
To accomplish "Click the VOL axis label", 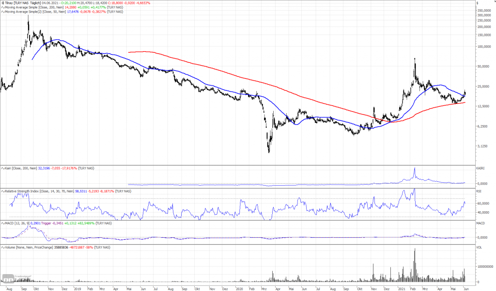I will [479, 247].
